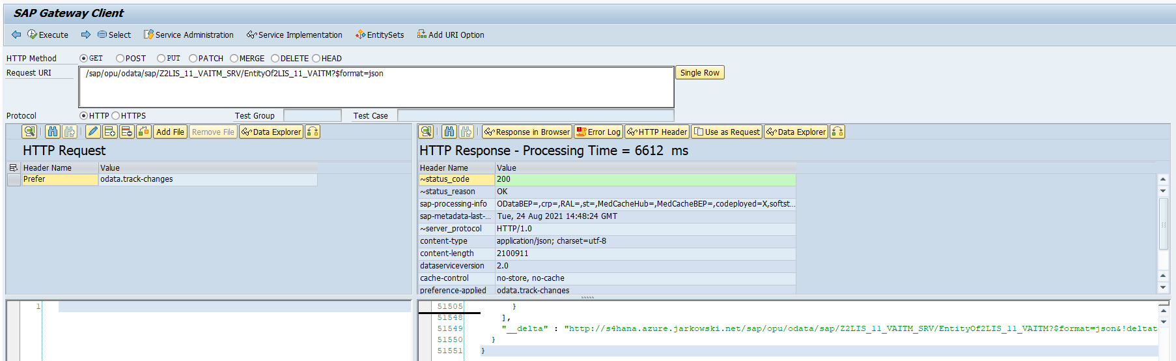
Task: Open EntitySets from the toolbar
Action: point(380,35)
